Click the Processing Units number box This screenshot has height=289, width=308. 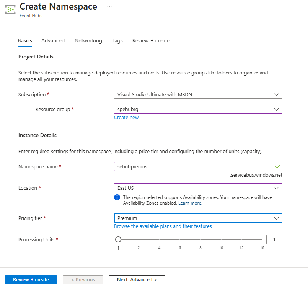[274, 239]
